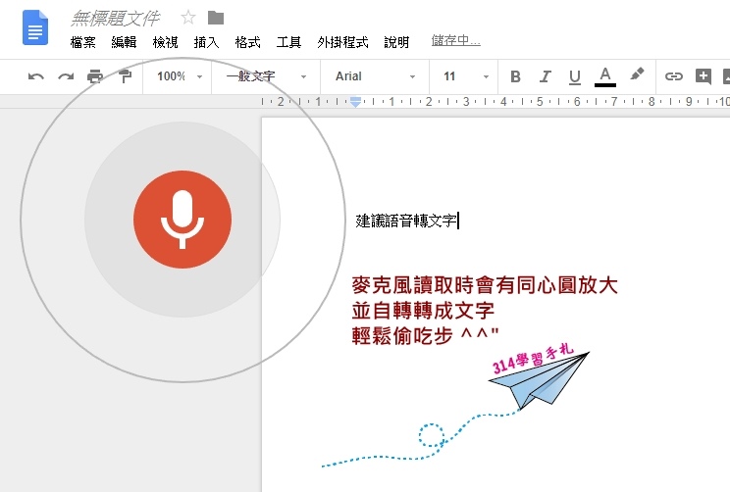Add a comment
This screenshot has height=492, width=730.
click(703, 76)
